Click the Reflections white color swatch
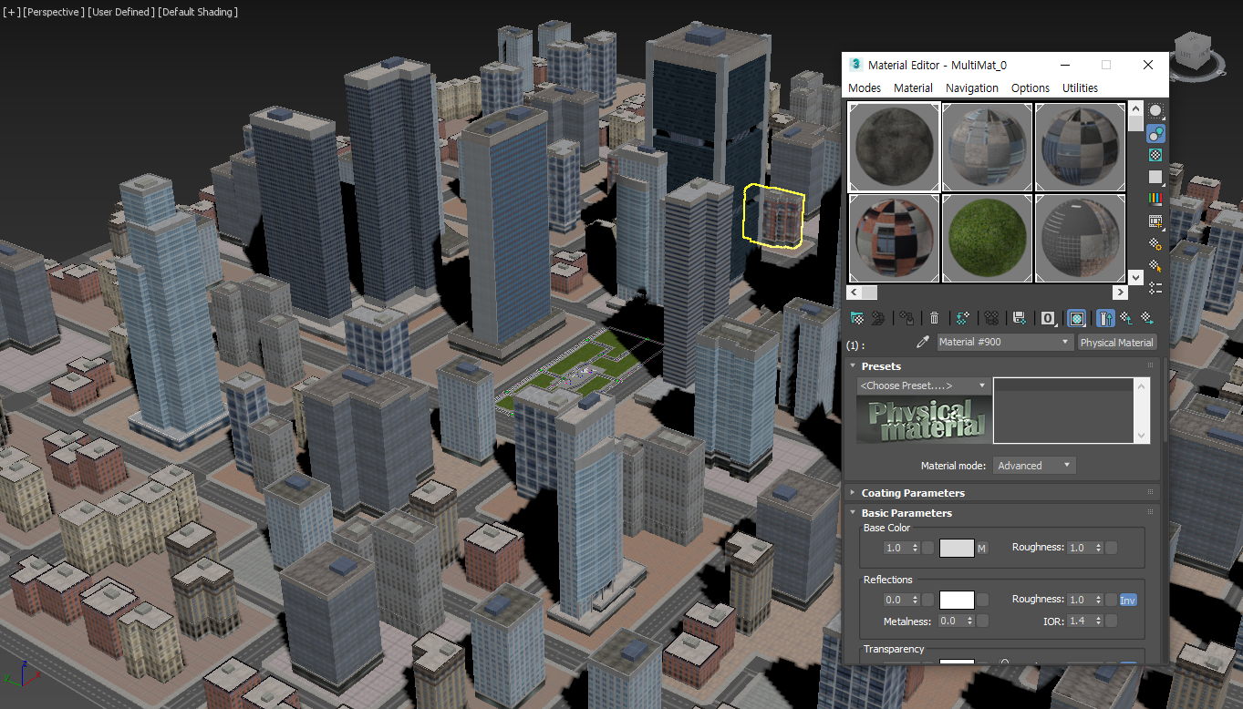The height and width of the screenshot is (709, 1243). pos(957,601)
